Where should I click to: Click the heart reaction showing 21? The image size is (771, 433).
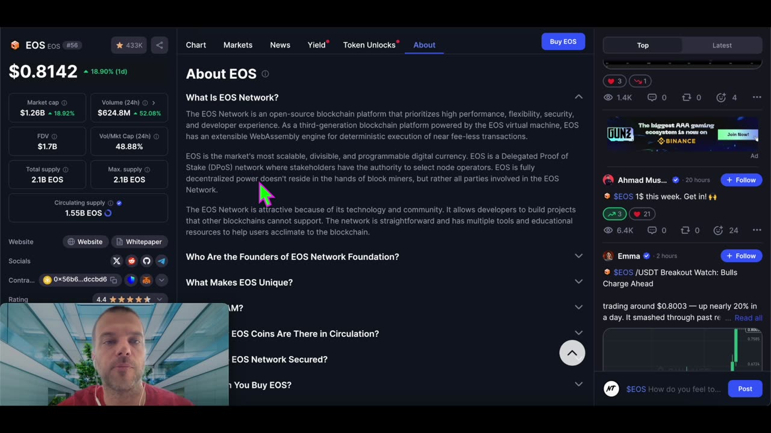(643, 214)
